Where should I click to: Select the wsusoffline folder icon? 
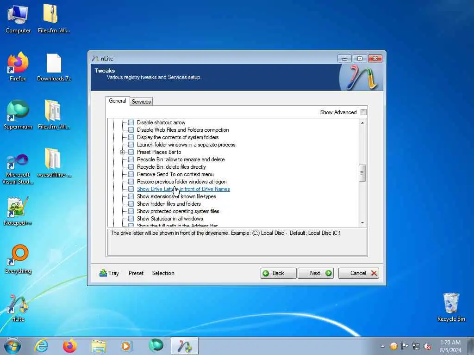point(54,163)
